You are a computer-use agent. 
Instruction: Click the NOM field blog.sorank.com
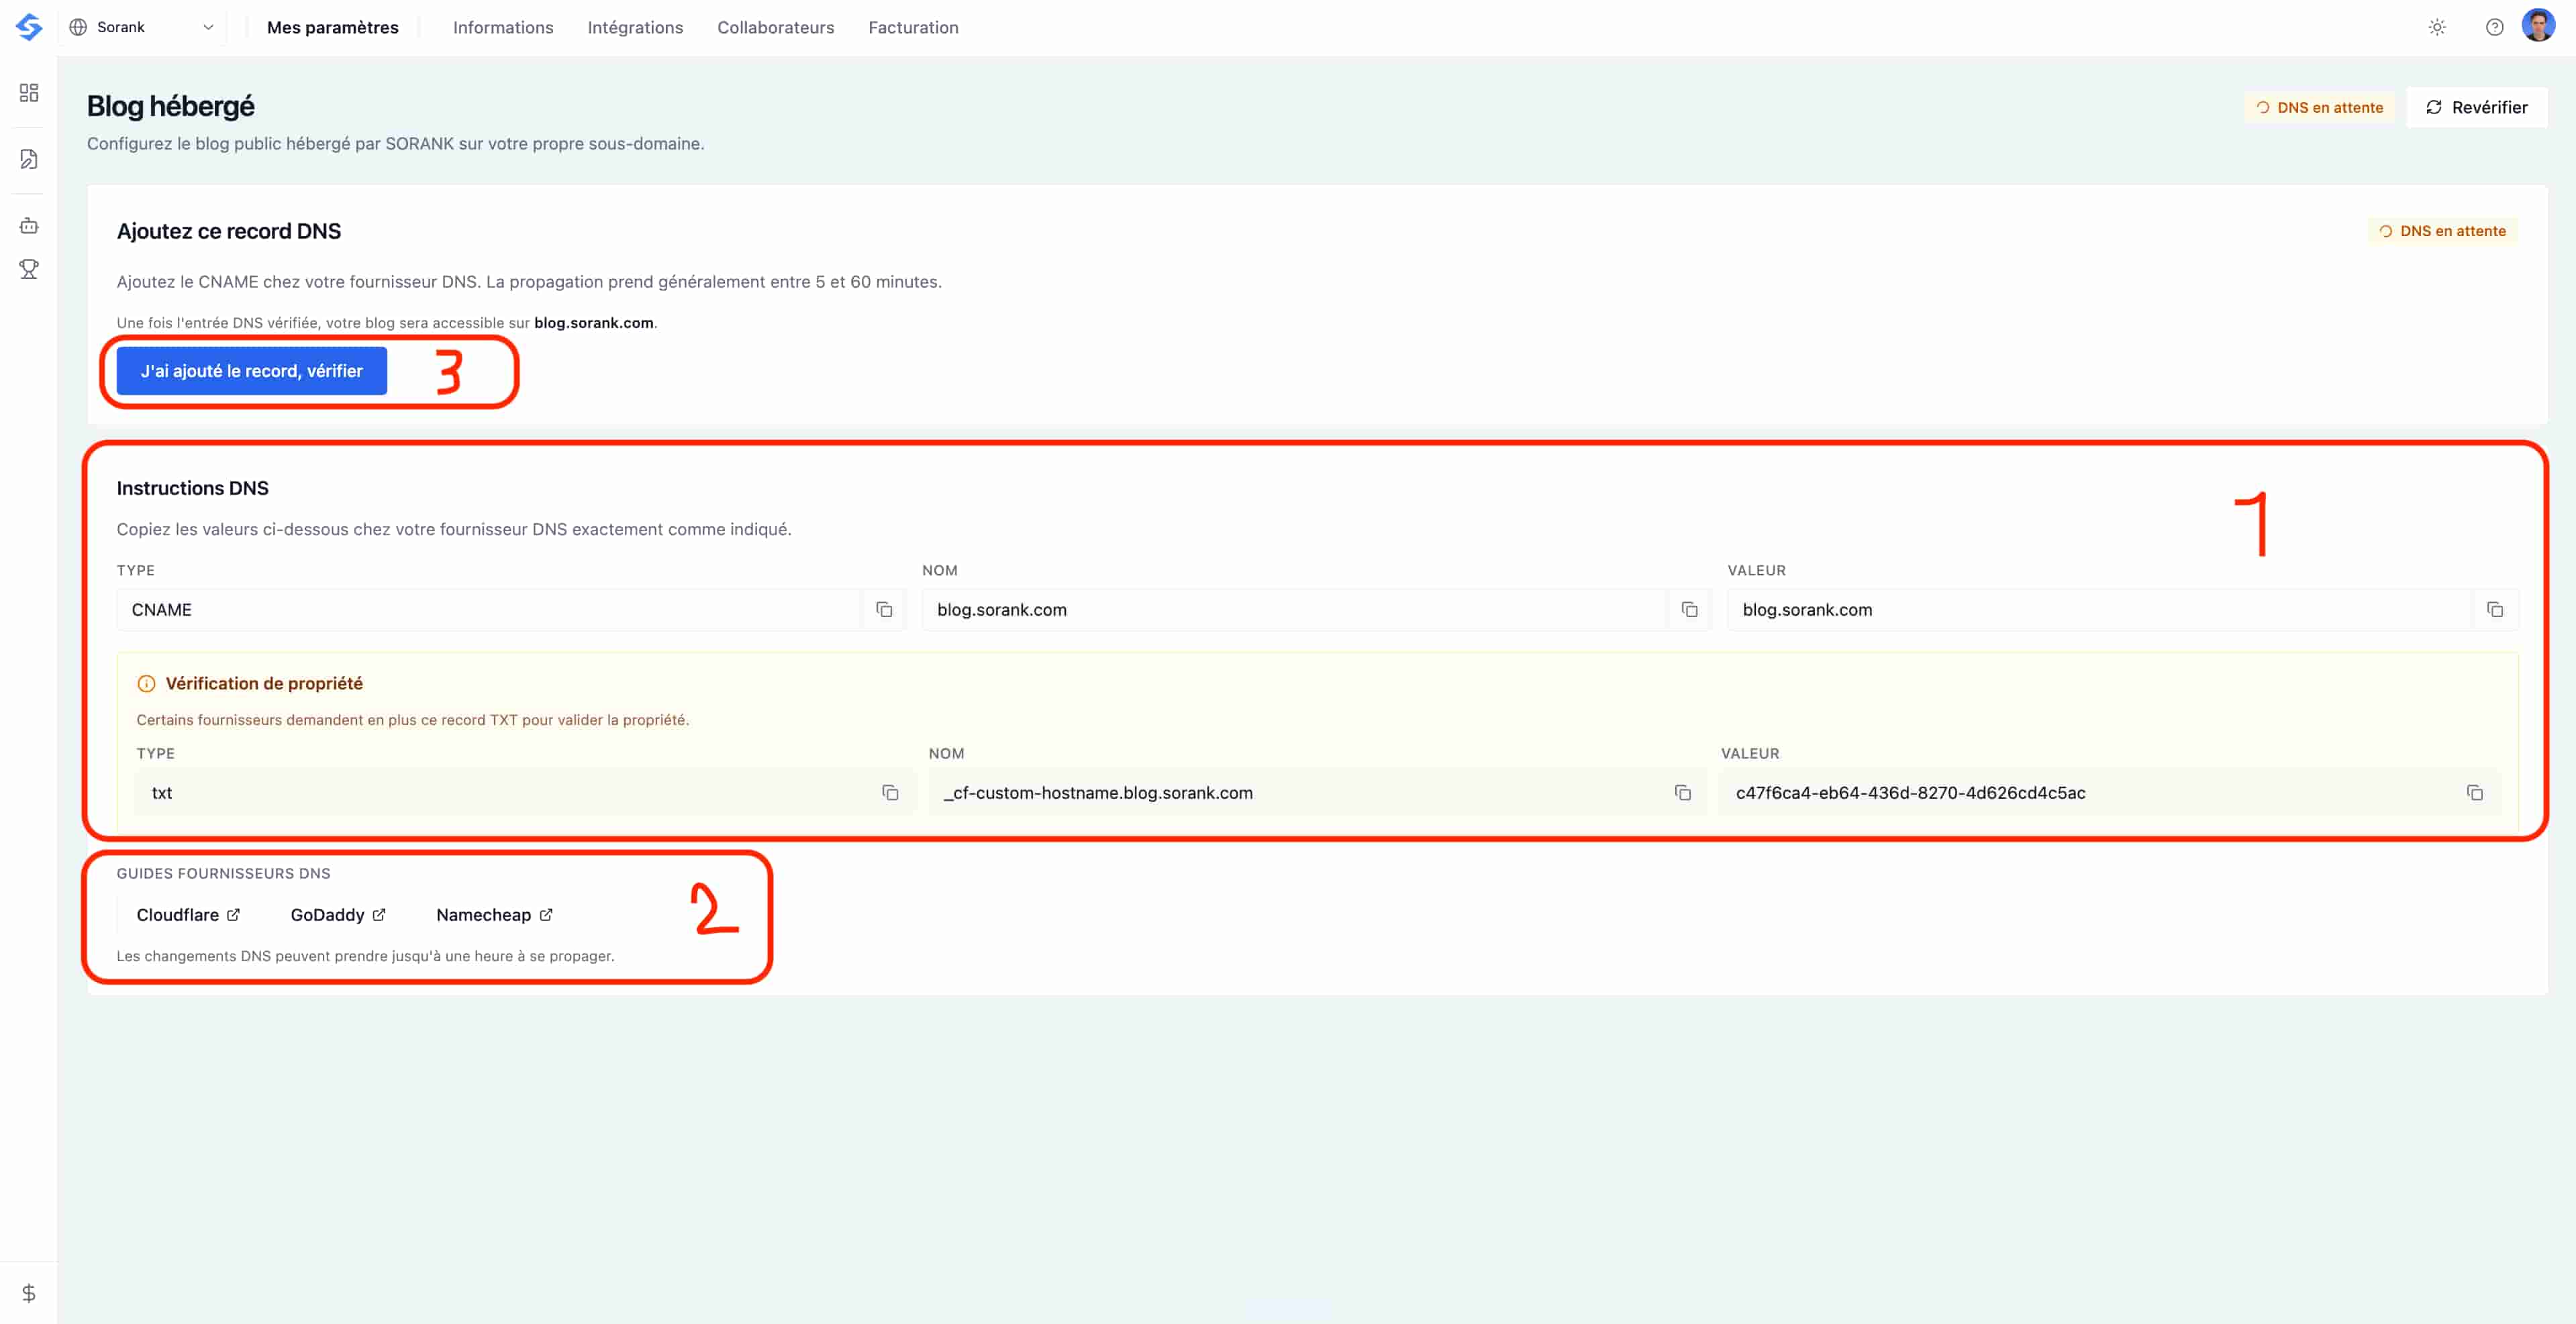pyautogui.click(x=1294, y=610)
